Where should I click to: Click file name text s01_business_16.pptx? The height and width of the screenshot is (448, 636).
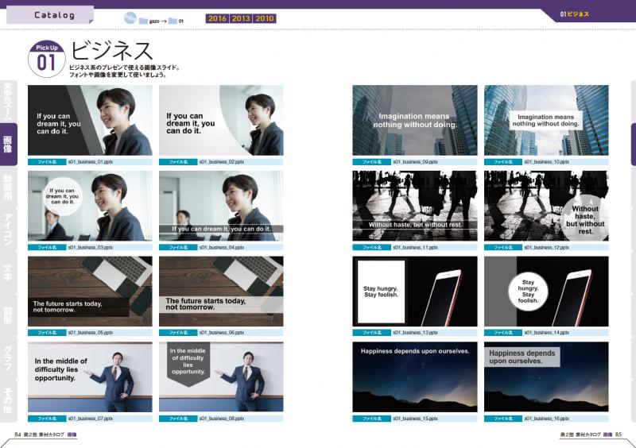[x=547, y=419]
